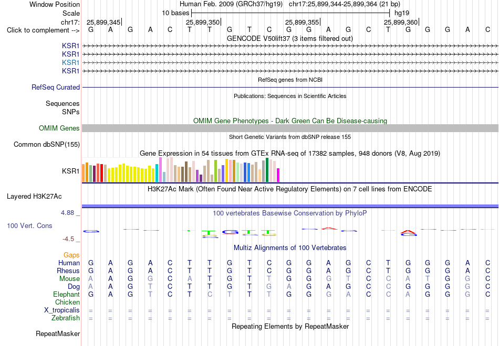
Task: Click the blue Layered H3K27Ac signal bar
Action: [290, 206]
